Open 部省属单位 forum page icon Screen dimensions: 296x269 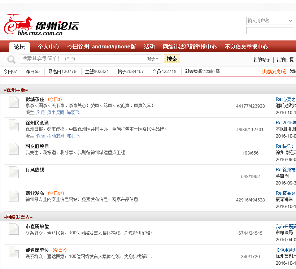14,253
